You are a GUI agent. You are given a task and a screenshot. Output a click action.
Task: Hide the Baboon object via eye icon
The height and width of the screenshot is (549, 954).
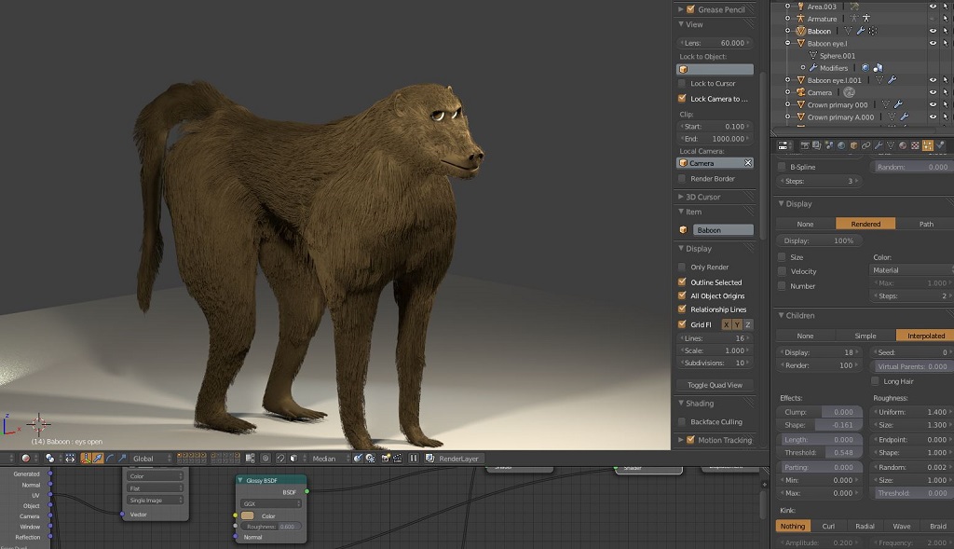click(933, 31)
